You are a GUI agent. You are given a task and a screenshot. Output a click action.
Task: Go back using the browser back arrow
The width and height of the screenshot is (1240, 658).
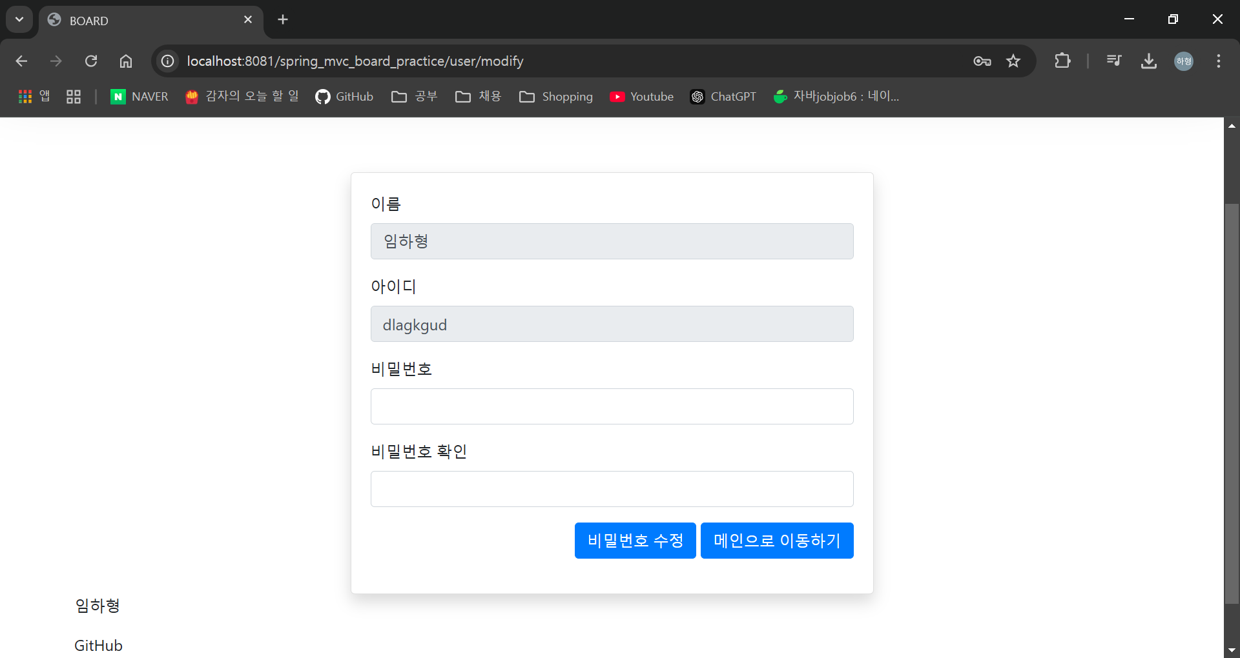(21, 61)
